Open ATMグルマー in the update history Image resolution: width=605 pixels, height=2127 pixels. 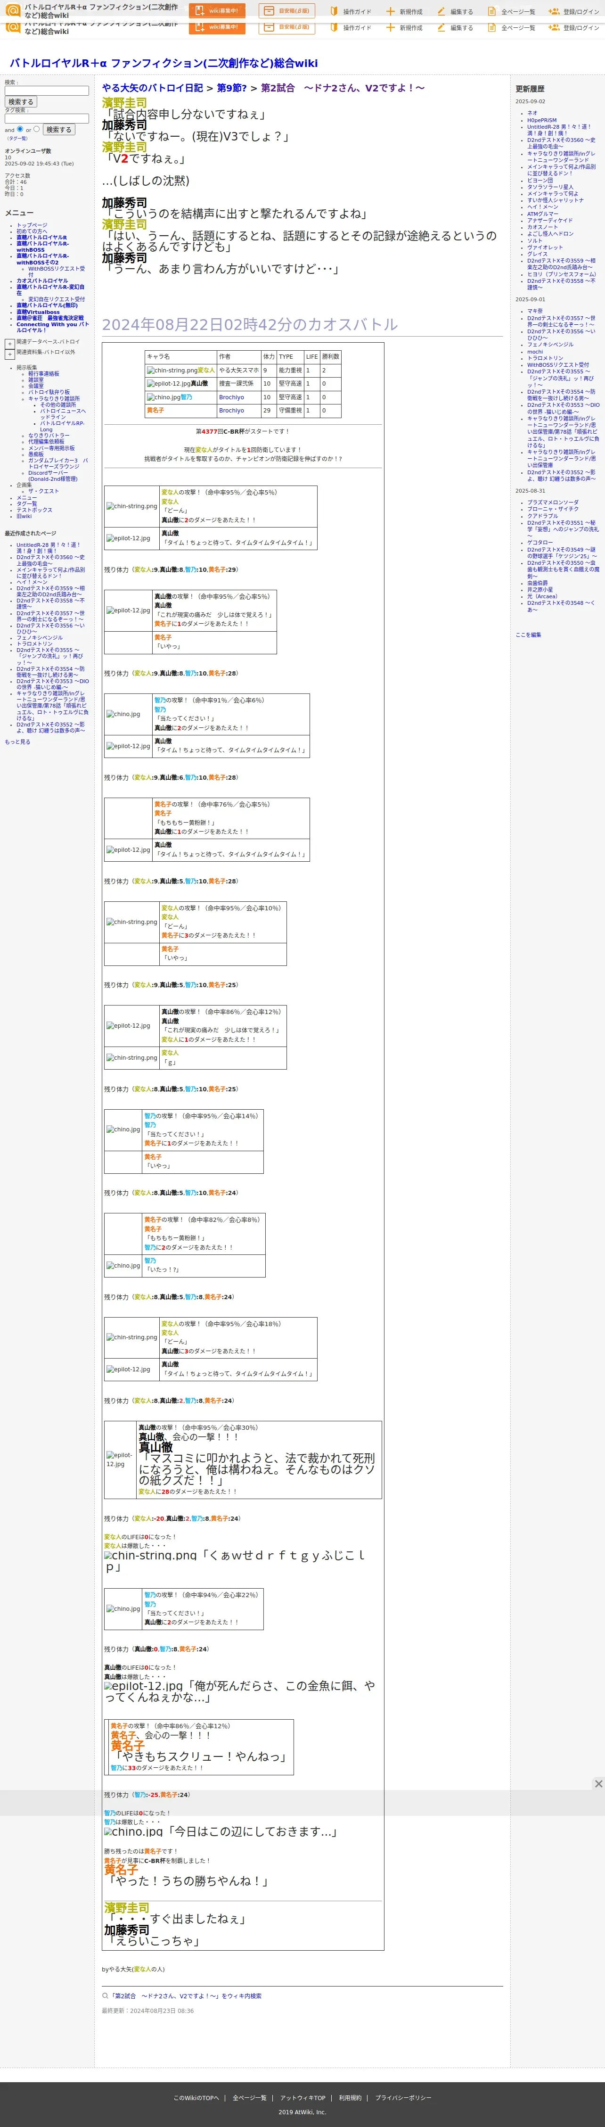(x=542, y=214)
